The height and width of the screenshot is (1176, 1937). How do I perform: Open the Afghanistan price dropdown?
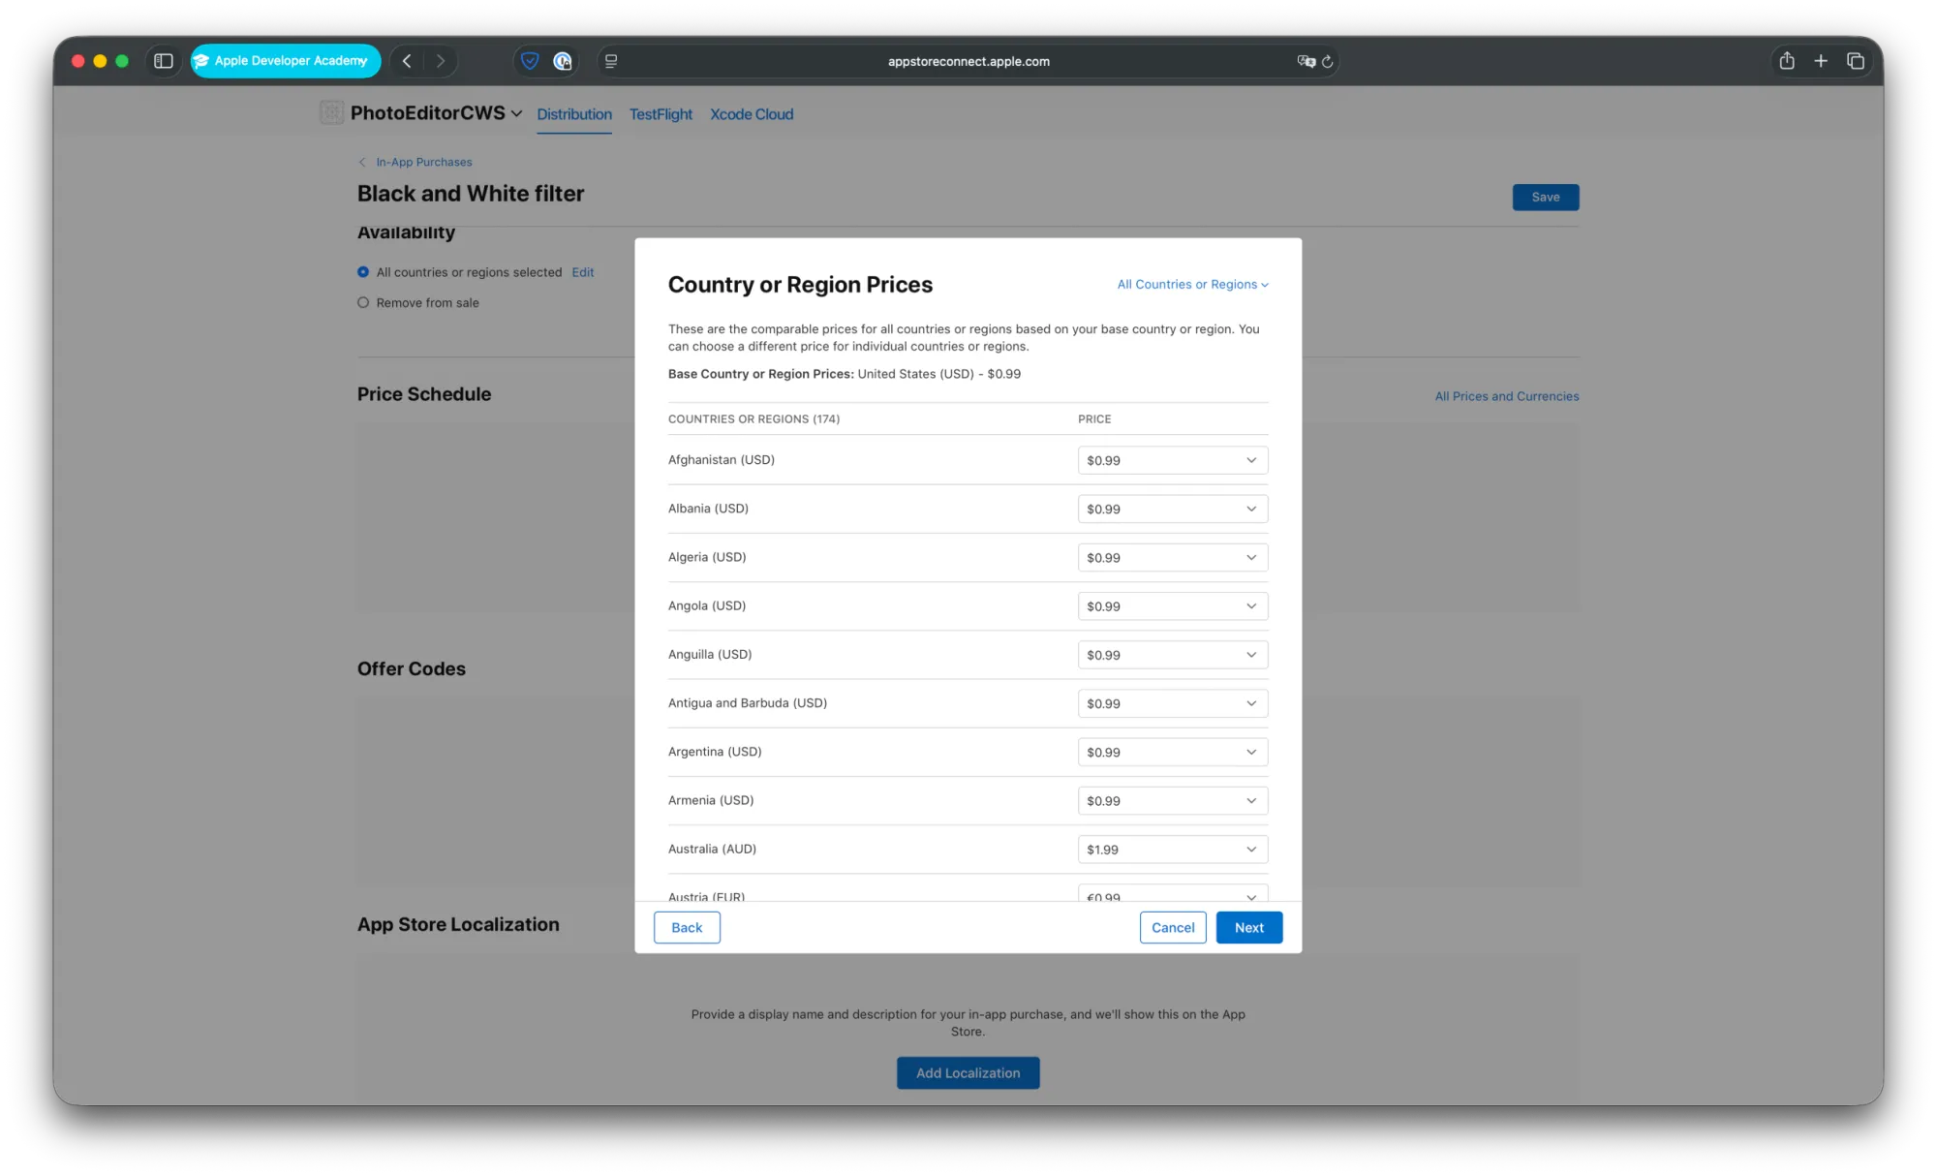(x=1172, y=460)
